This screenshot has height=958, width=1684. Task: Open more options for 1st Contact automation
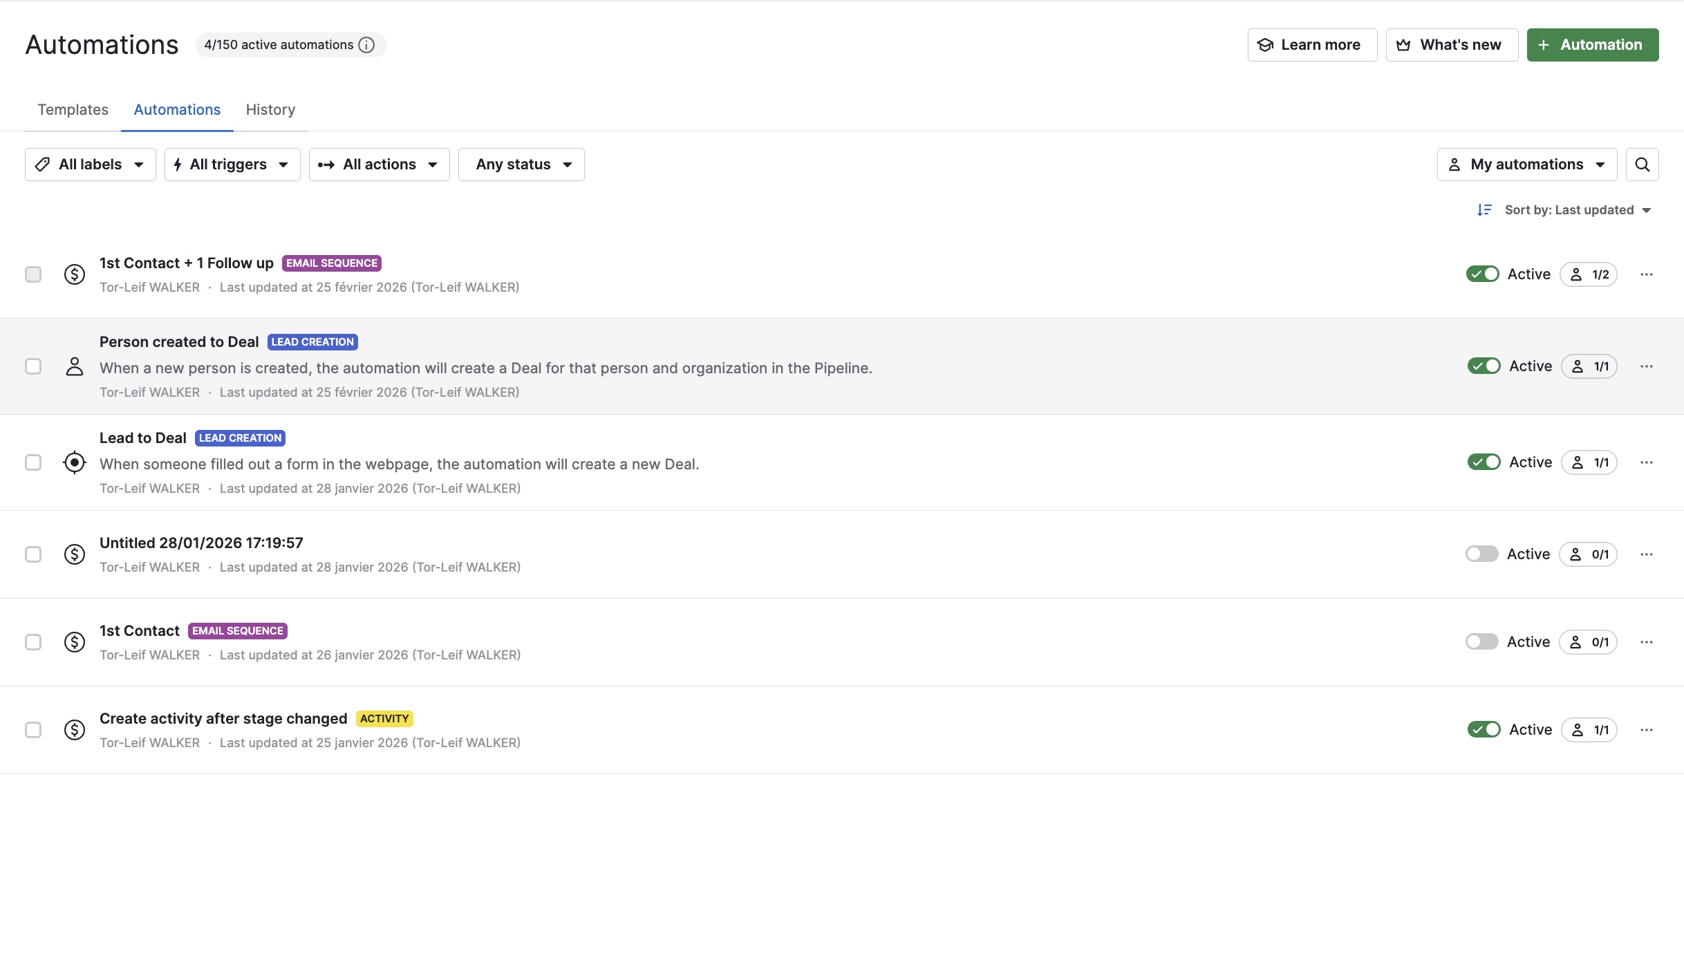(x=1646, y=642)
